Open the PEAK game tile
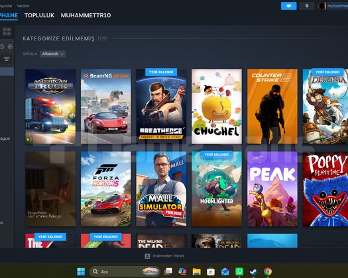This screenshot has height=278, width=348. tap(272, 189)
